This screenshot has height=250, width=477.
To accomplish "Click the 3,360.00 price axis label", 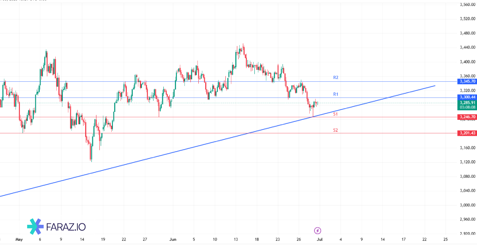I will (468, 76).
